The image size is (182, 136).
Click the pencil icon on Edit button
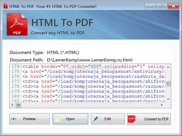pyautogui.click(x=95, y=119)
